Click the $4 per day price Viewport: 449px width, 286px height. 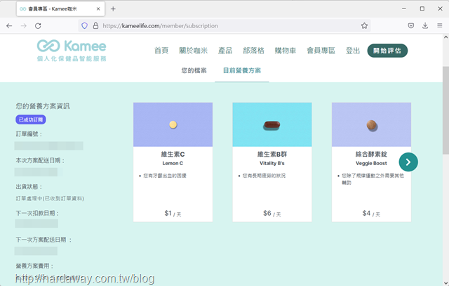click(x=371, y=214)
